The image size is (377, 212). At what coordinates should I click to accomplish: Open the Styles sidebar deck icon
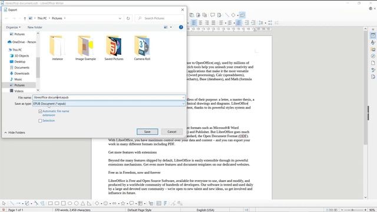coord(373,42)
